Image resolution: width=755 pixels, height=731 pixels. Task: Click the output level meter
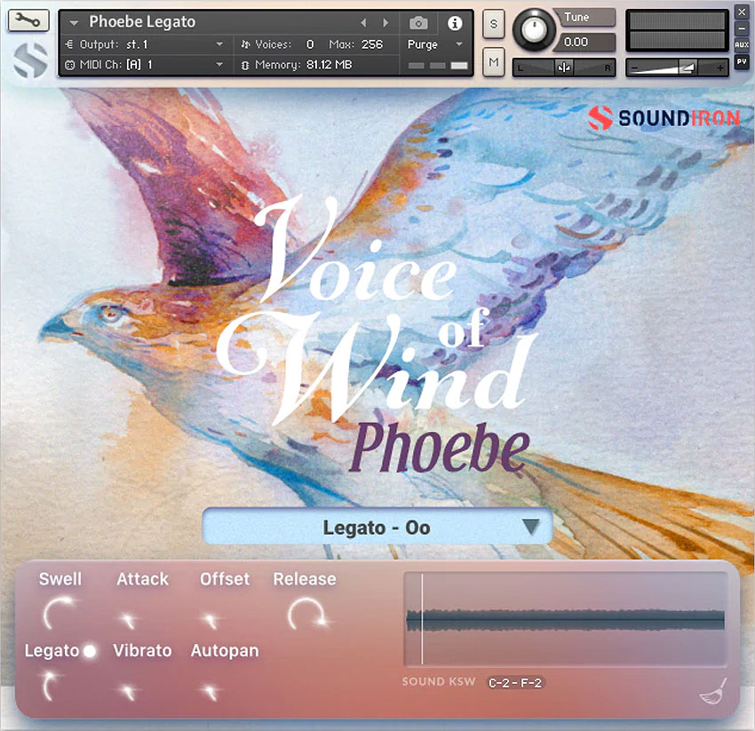(677, 30)
